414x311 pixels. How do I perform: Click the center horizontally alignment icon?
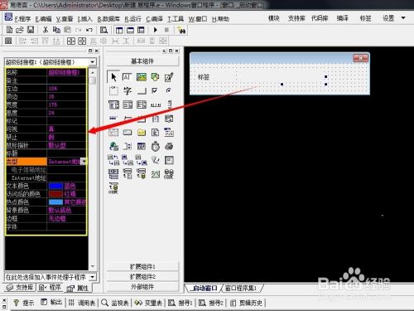71,41
